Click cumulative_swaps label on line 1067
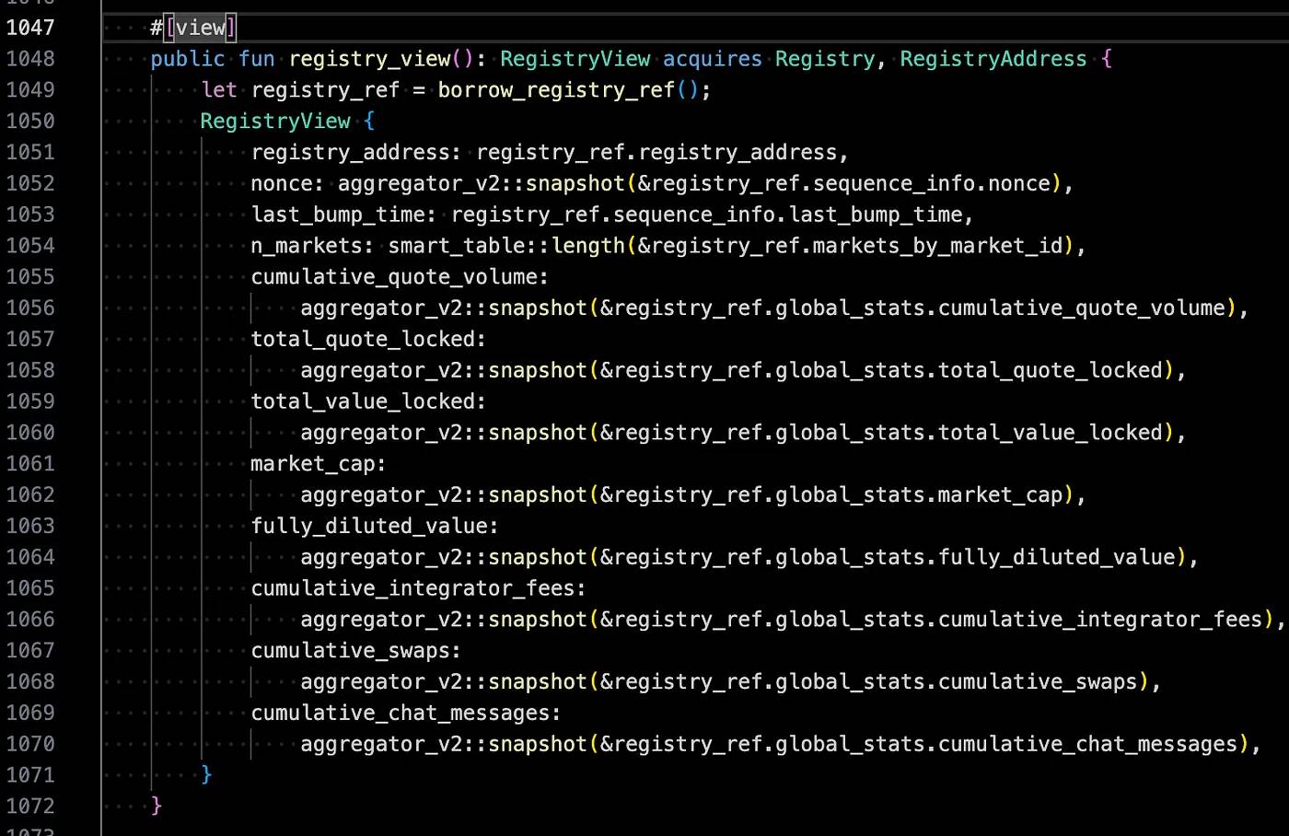Screen dimensions: 1289x836 351,651
